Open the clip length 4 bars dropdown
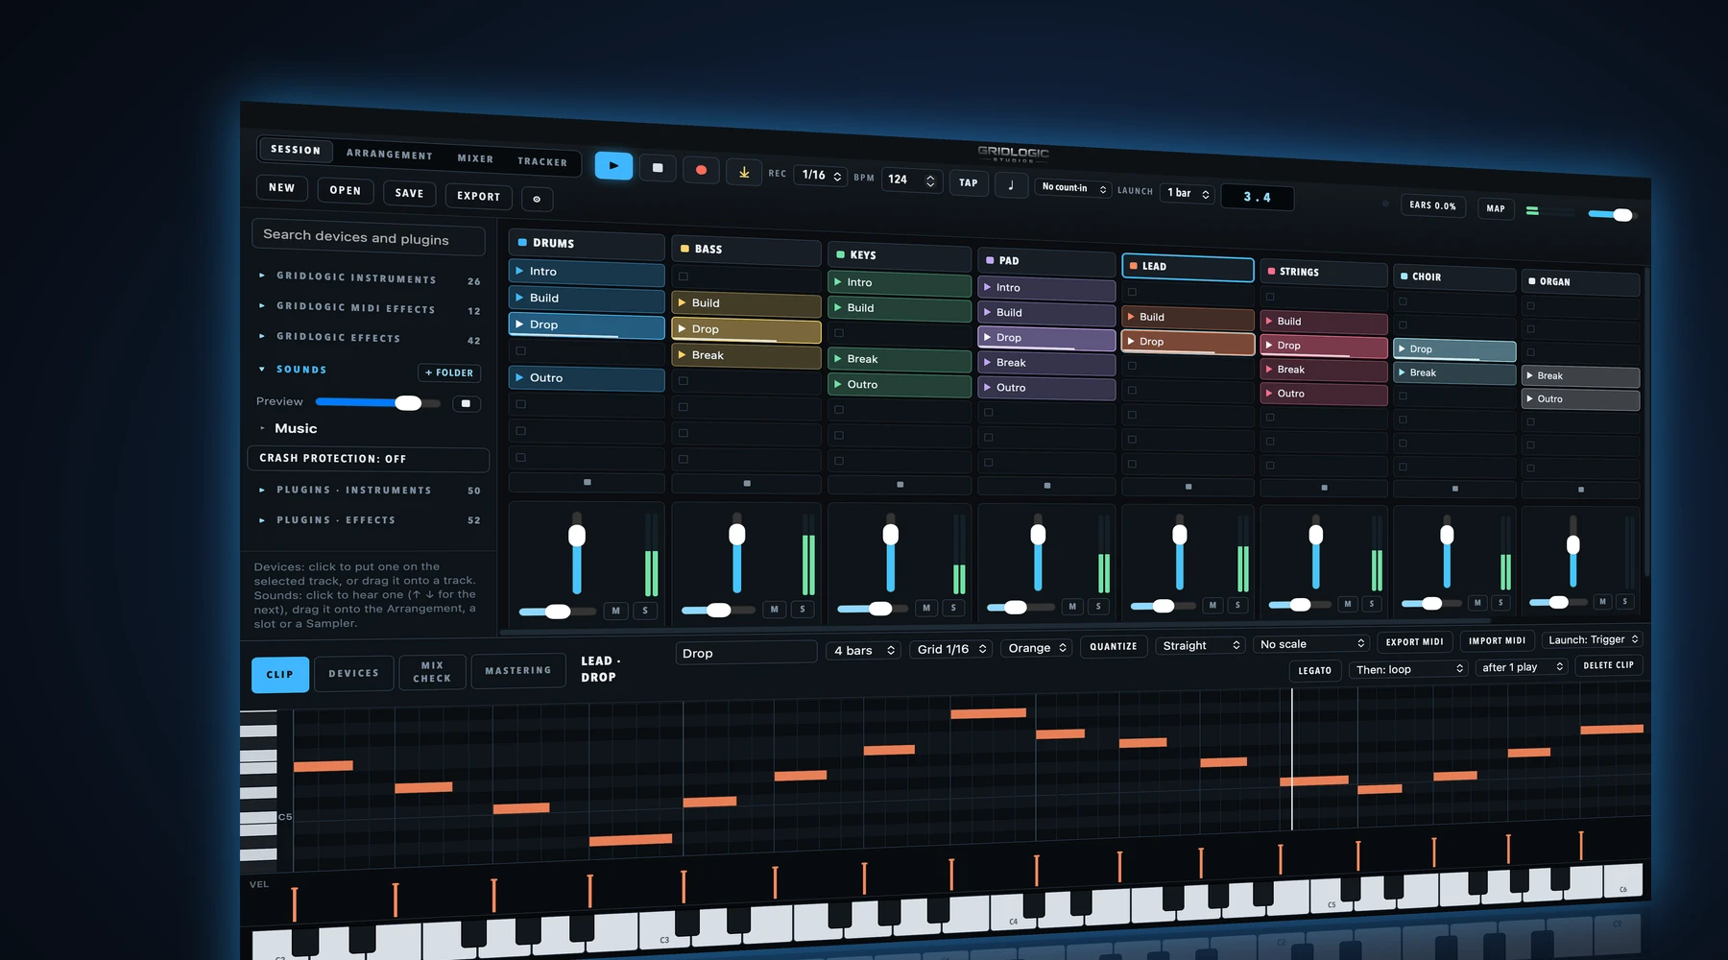 (x=863, y=651)
